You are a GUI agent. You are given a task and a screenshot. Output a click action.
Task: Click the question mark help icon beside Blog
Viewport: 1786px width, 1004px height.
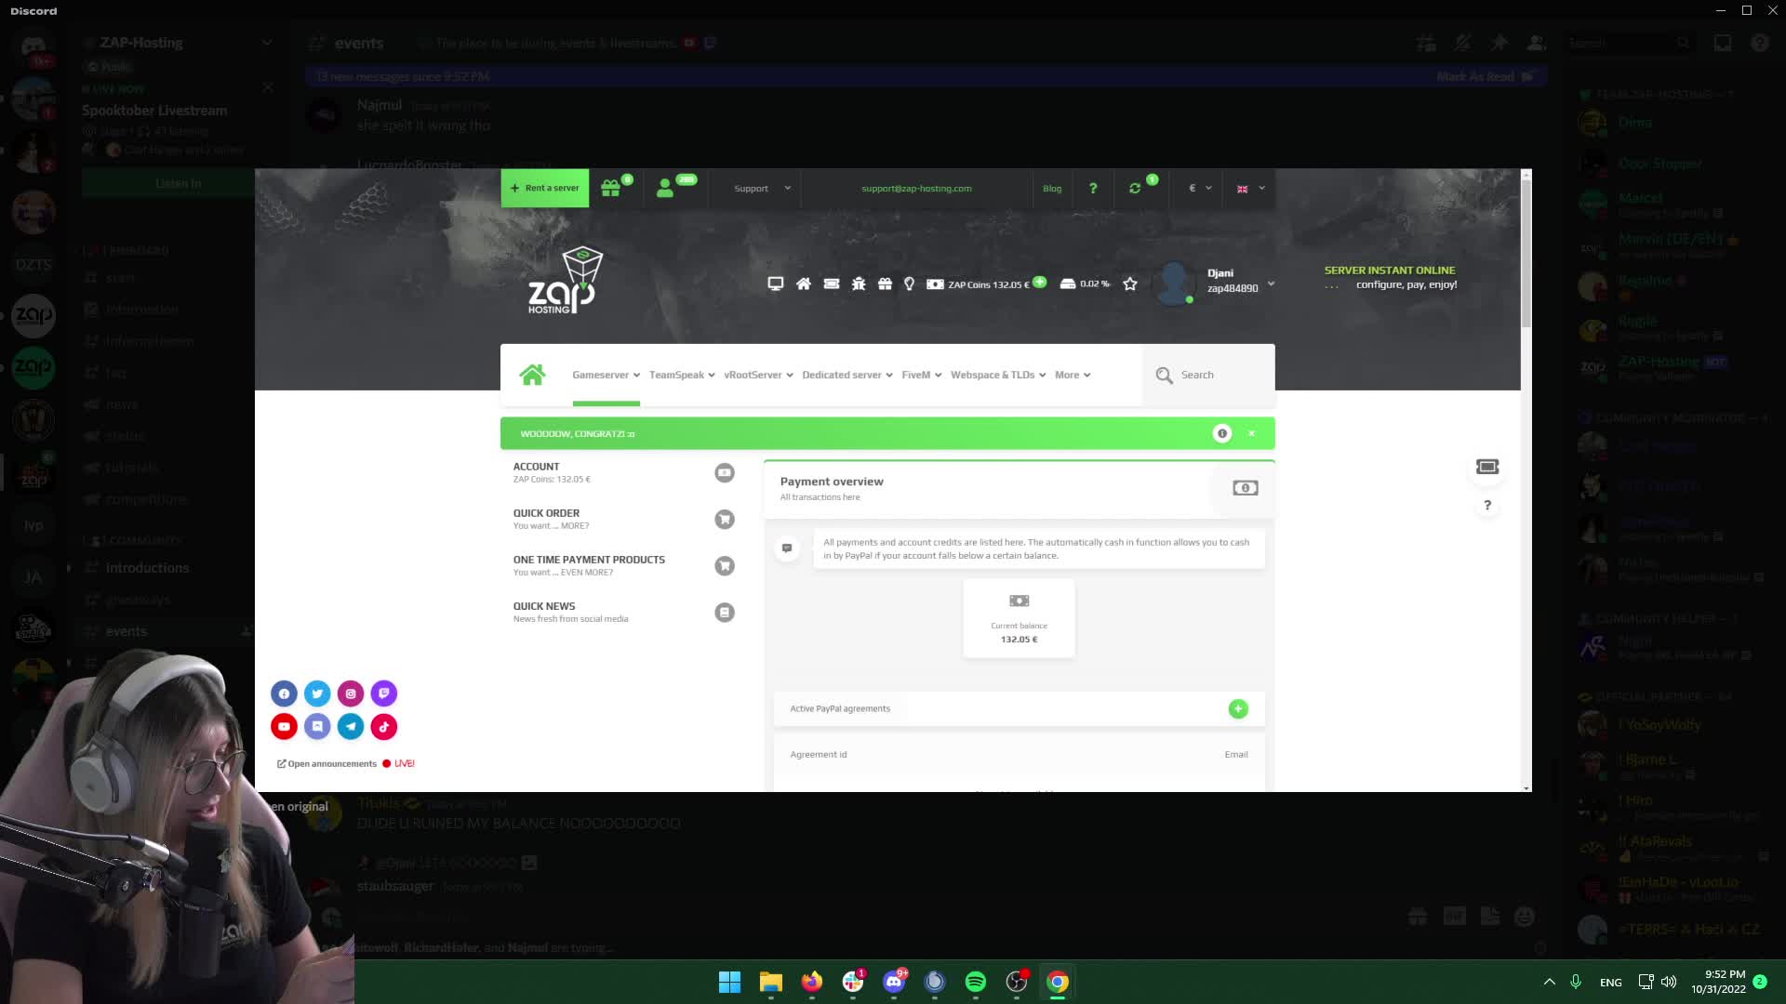click(x=1093, y=188)
